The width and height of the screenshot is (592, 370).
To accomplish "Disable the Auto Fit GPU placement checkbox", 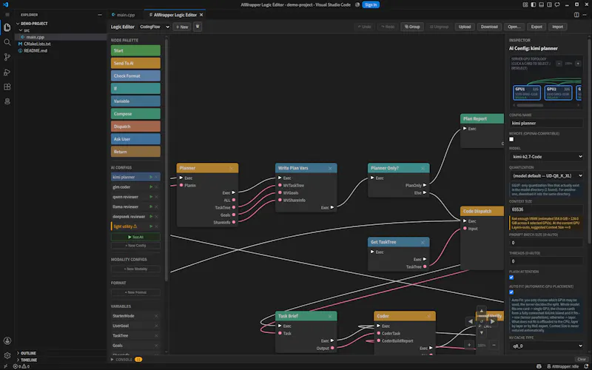I will [x=511, y=292].
